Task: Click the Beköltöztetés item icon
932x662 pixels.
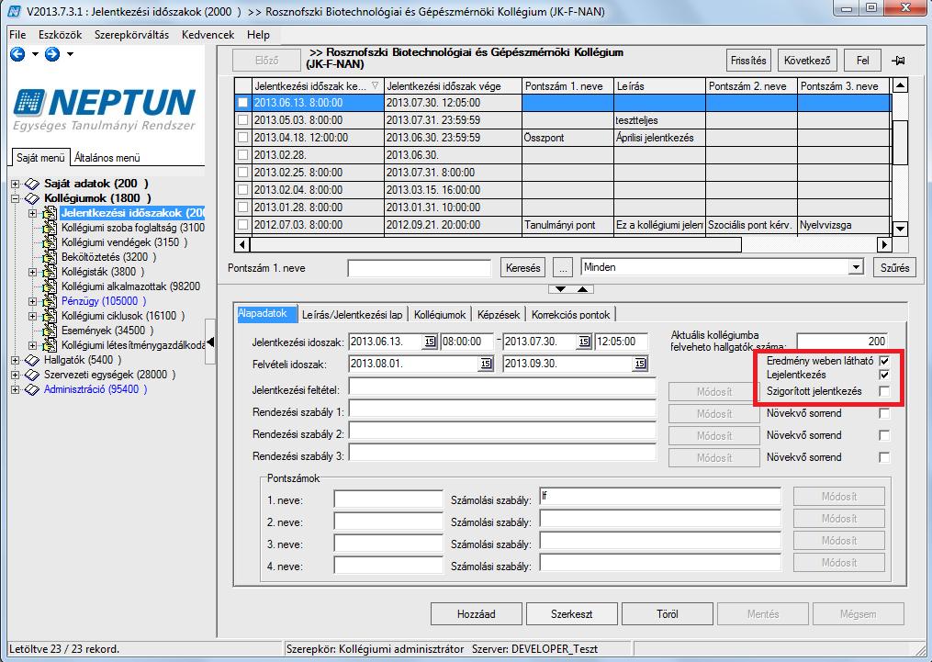Action: (50, 257)
